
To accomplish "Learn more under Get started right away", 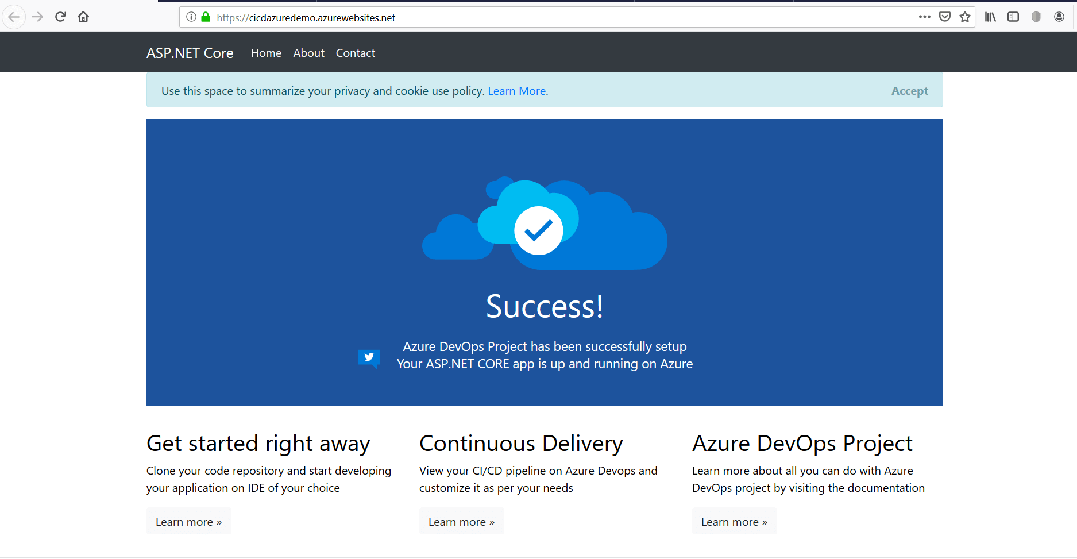I will coord(188,521).
